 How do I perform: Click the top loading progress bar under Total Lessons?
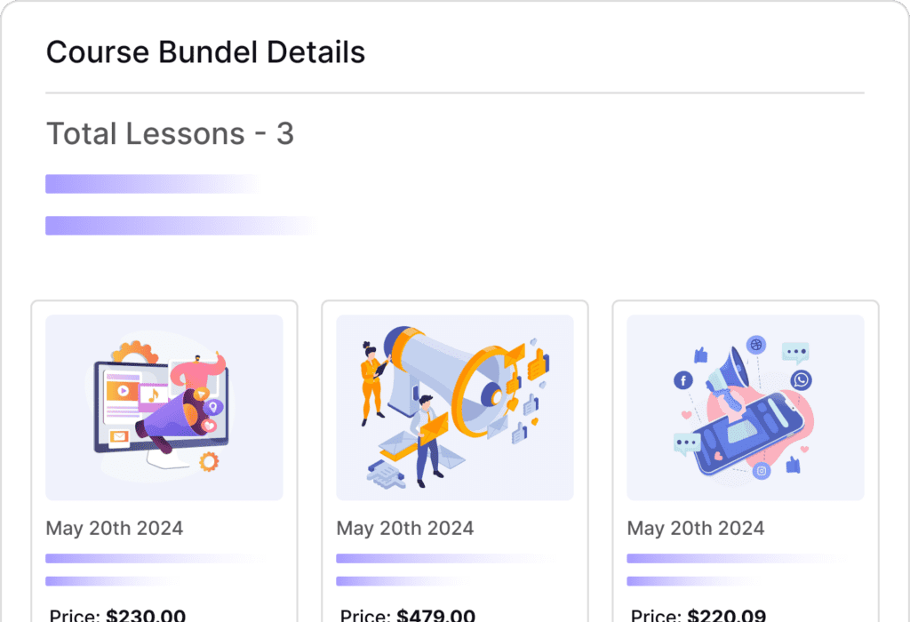[151, 183]
